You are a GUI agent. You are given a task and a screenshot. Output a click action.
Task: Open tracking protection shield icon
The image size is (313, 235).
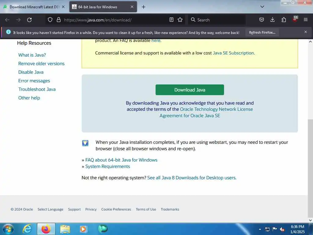(50, 20)
